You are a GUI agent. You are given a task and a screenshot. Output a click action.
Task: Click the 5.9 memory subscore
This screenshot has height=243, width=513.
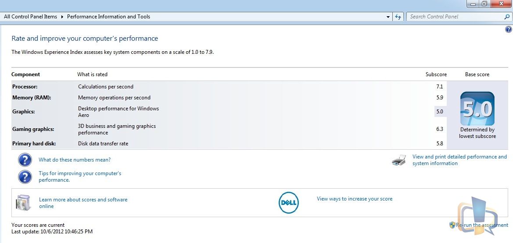click(x=439, y=98)
